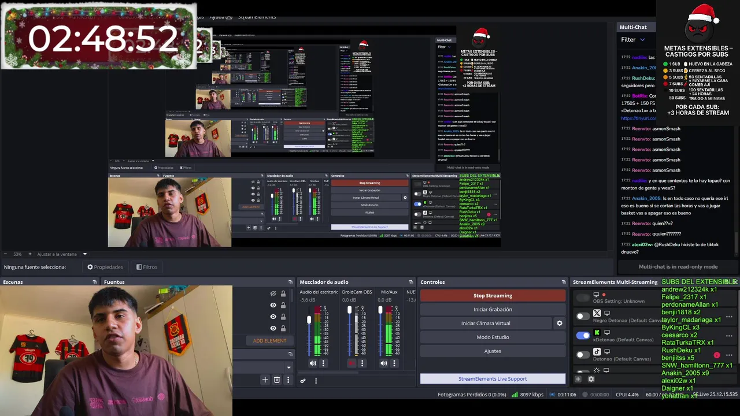Open multi-streaming settings gear
The image size is (740, 416).
pos(591,379)
